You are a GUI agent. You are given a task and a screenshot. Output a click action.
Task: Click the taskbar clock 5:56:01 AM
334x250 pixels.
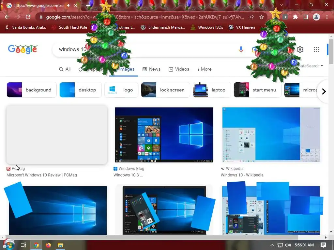304,245
